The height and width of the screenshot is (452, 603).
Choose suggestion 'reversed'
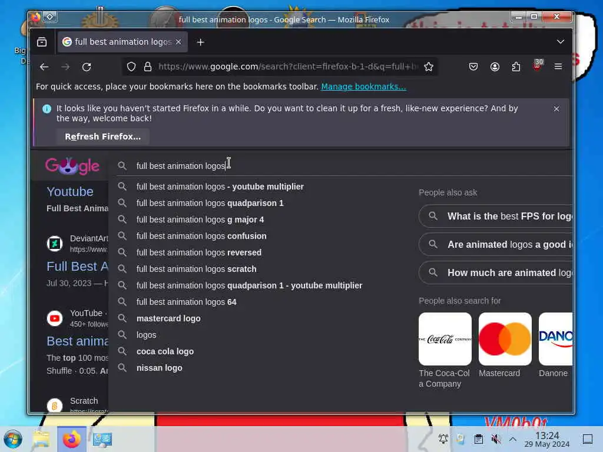[x=199, y=253]
